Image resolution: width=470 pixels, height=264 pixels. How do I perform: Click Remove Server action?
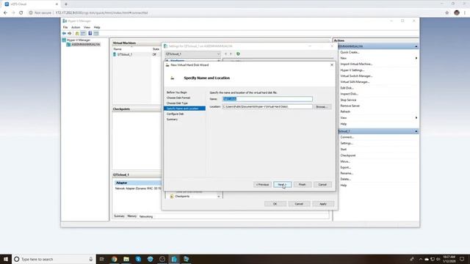pyautogui.click(x=350, y=106)
